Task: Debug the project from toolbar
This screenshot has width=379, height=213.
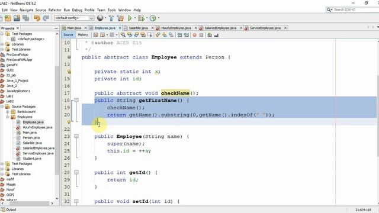Action: (141, 18)
